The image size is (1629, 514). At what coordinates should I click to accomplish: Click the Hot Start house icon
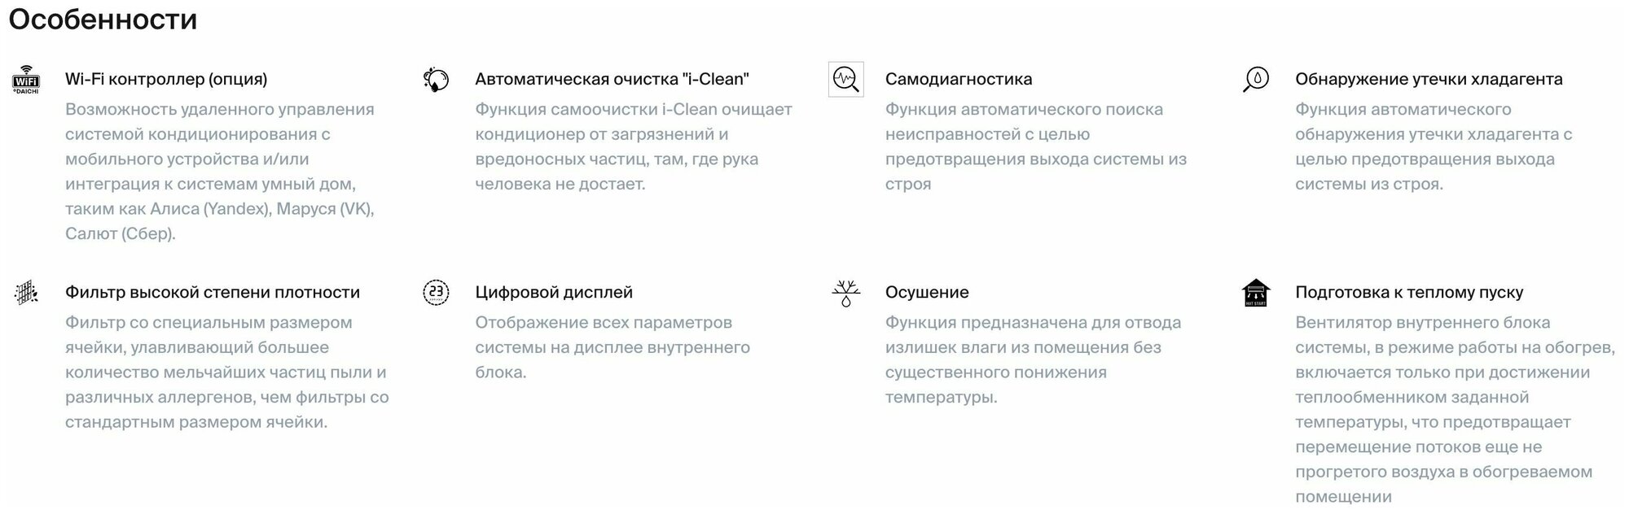1256,293
